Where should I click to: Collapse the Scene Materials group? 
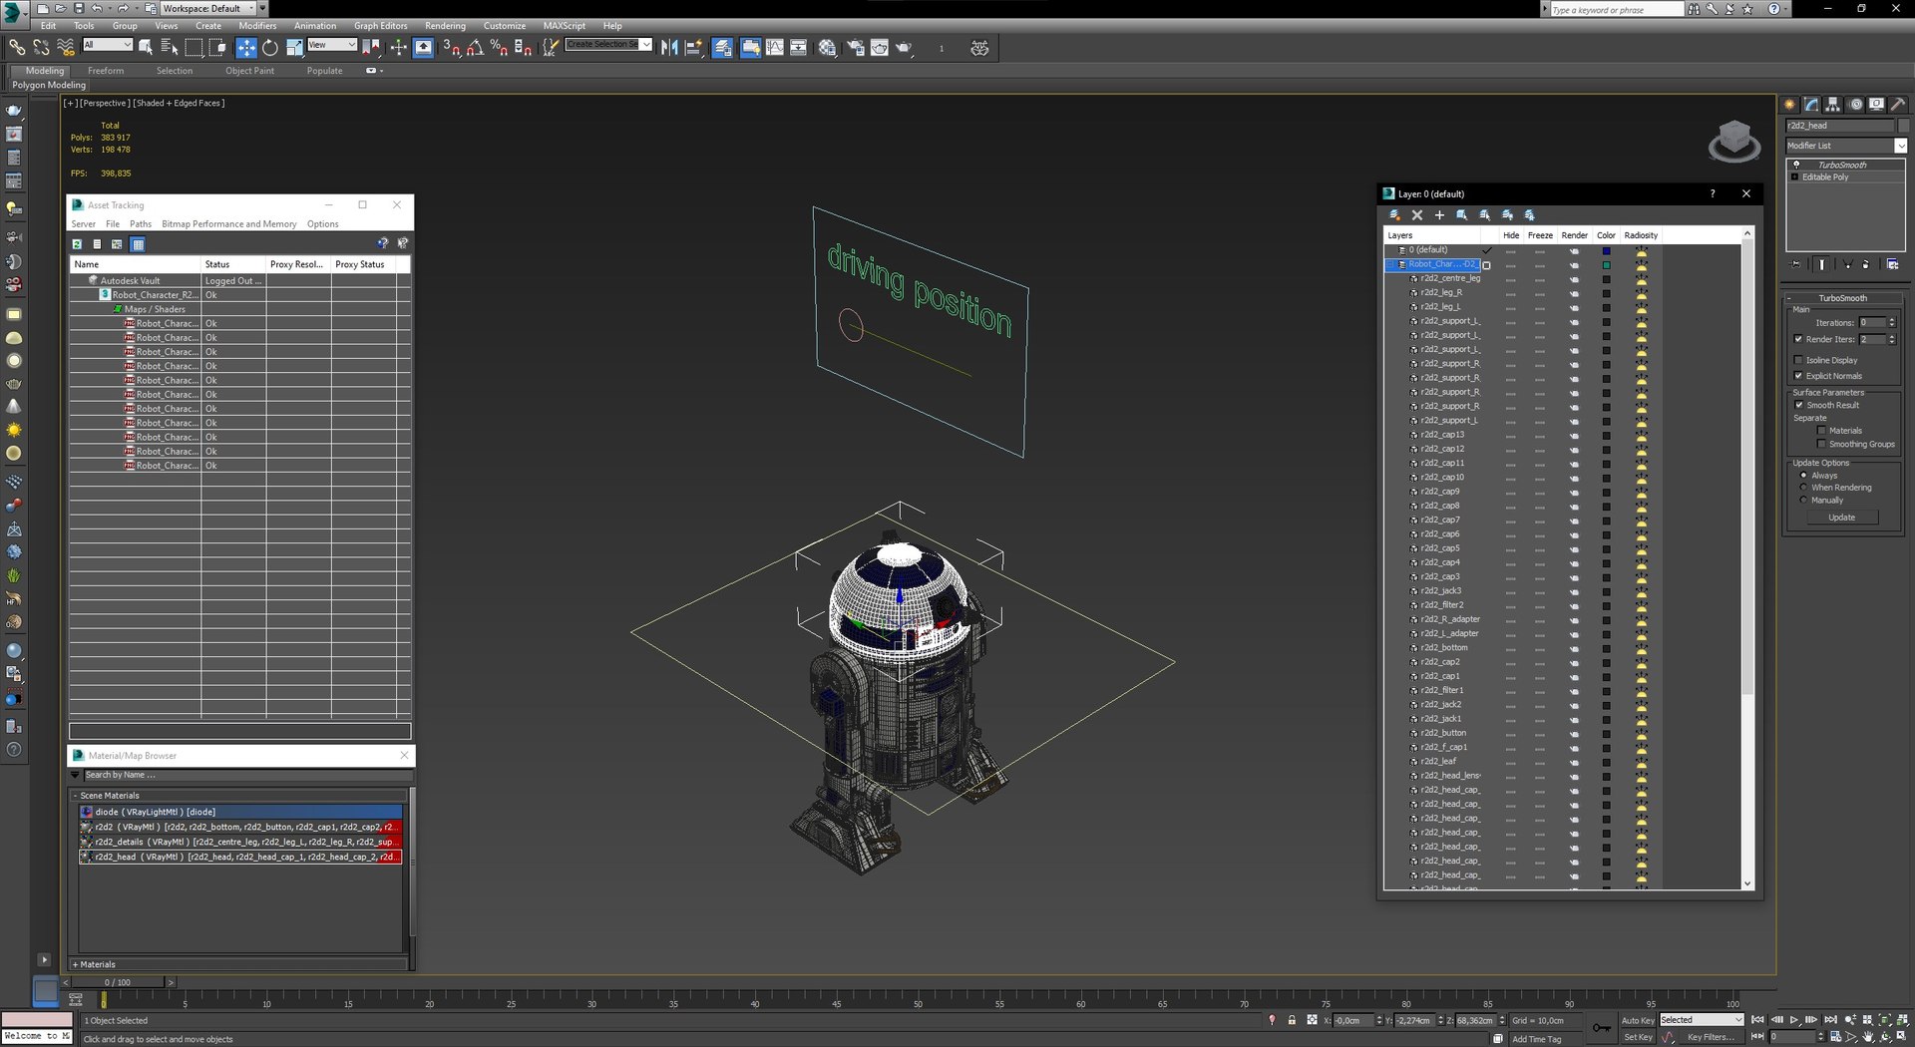pos(75,796)
